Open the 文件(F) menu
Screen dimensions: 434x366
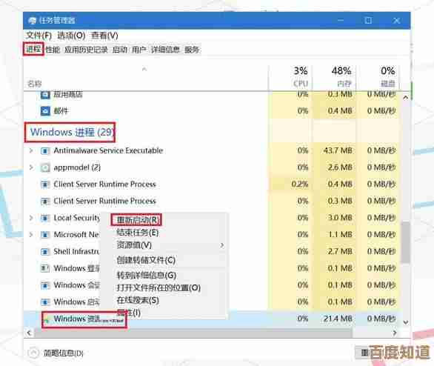(x=39, y=36)
